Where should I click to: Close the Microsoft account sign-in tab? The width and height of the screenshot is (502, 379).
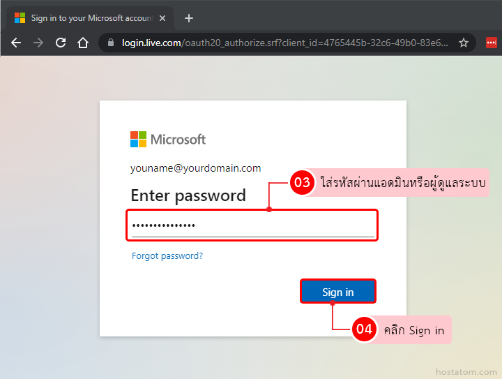coord(162,18)
